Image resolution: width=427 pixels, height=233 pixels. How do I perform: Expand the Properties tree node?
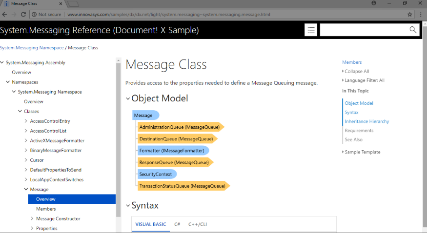(32, 228)
